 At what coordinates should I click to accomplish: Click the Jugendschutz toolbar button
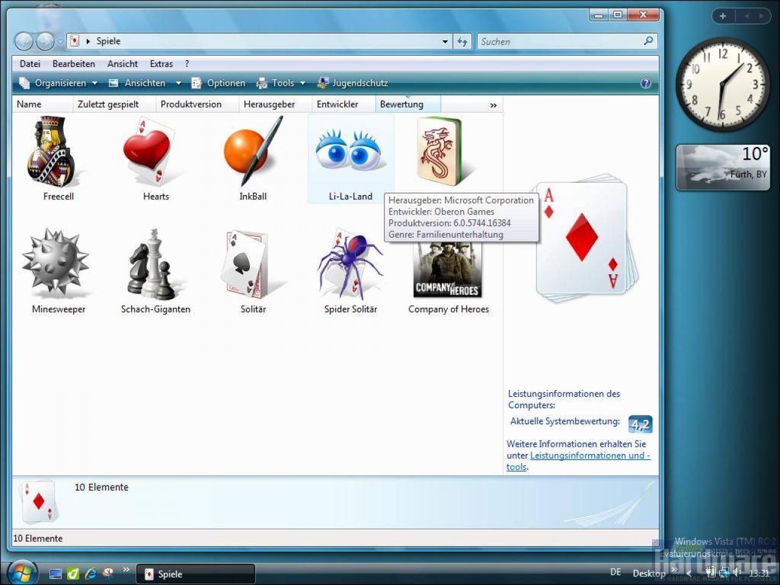pyautogui.click(x=352, y=83)
